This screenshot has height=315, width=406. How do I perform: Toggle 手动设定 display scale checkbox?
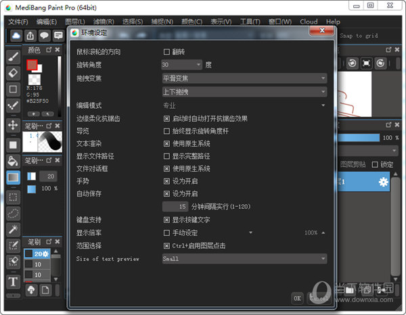166,233
